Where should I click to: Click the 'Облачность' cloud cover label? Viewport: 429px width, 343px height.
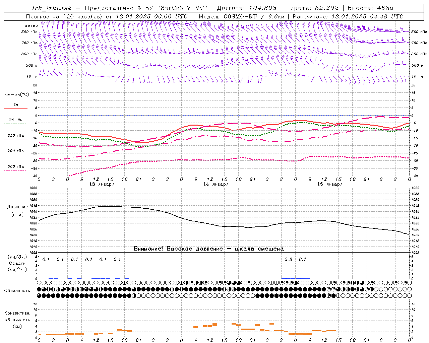point(17,291)
